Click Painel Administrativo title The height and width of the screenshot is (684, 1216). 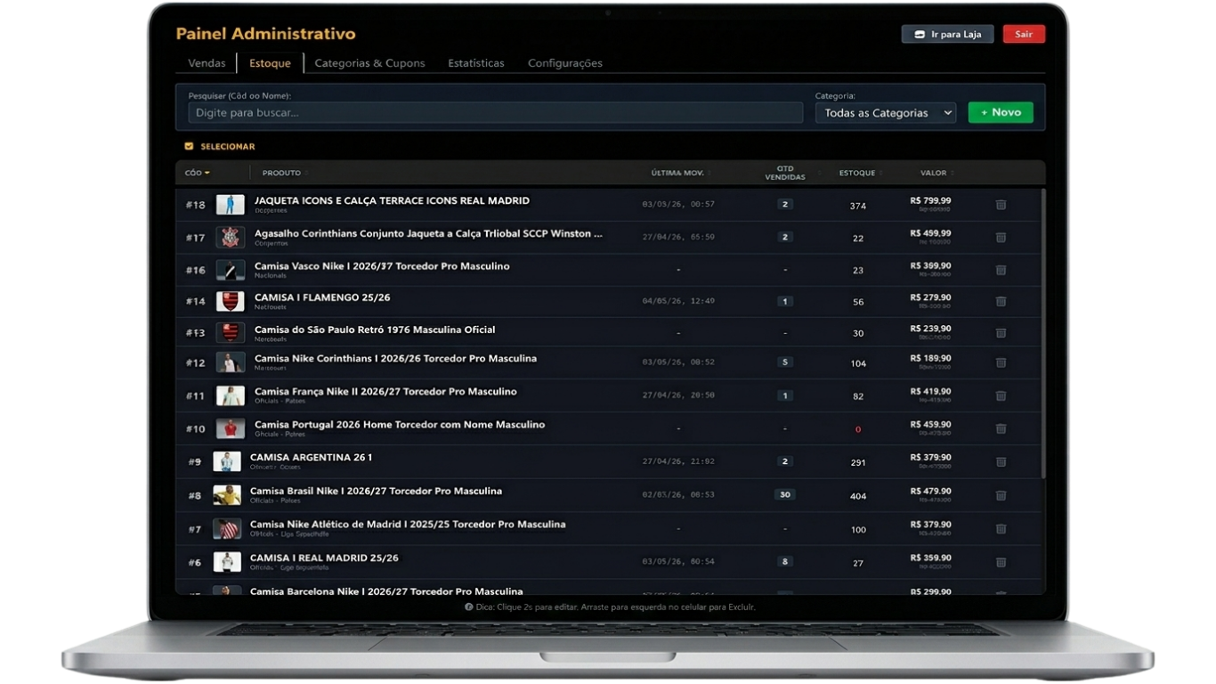pos(265,34)
